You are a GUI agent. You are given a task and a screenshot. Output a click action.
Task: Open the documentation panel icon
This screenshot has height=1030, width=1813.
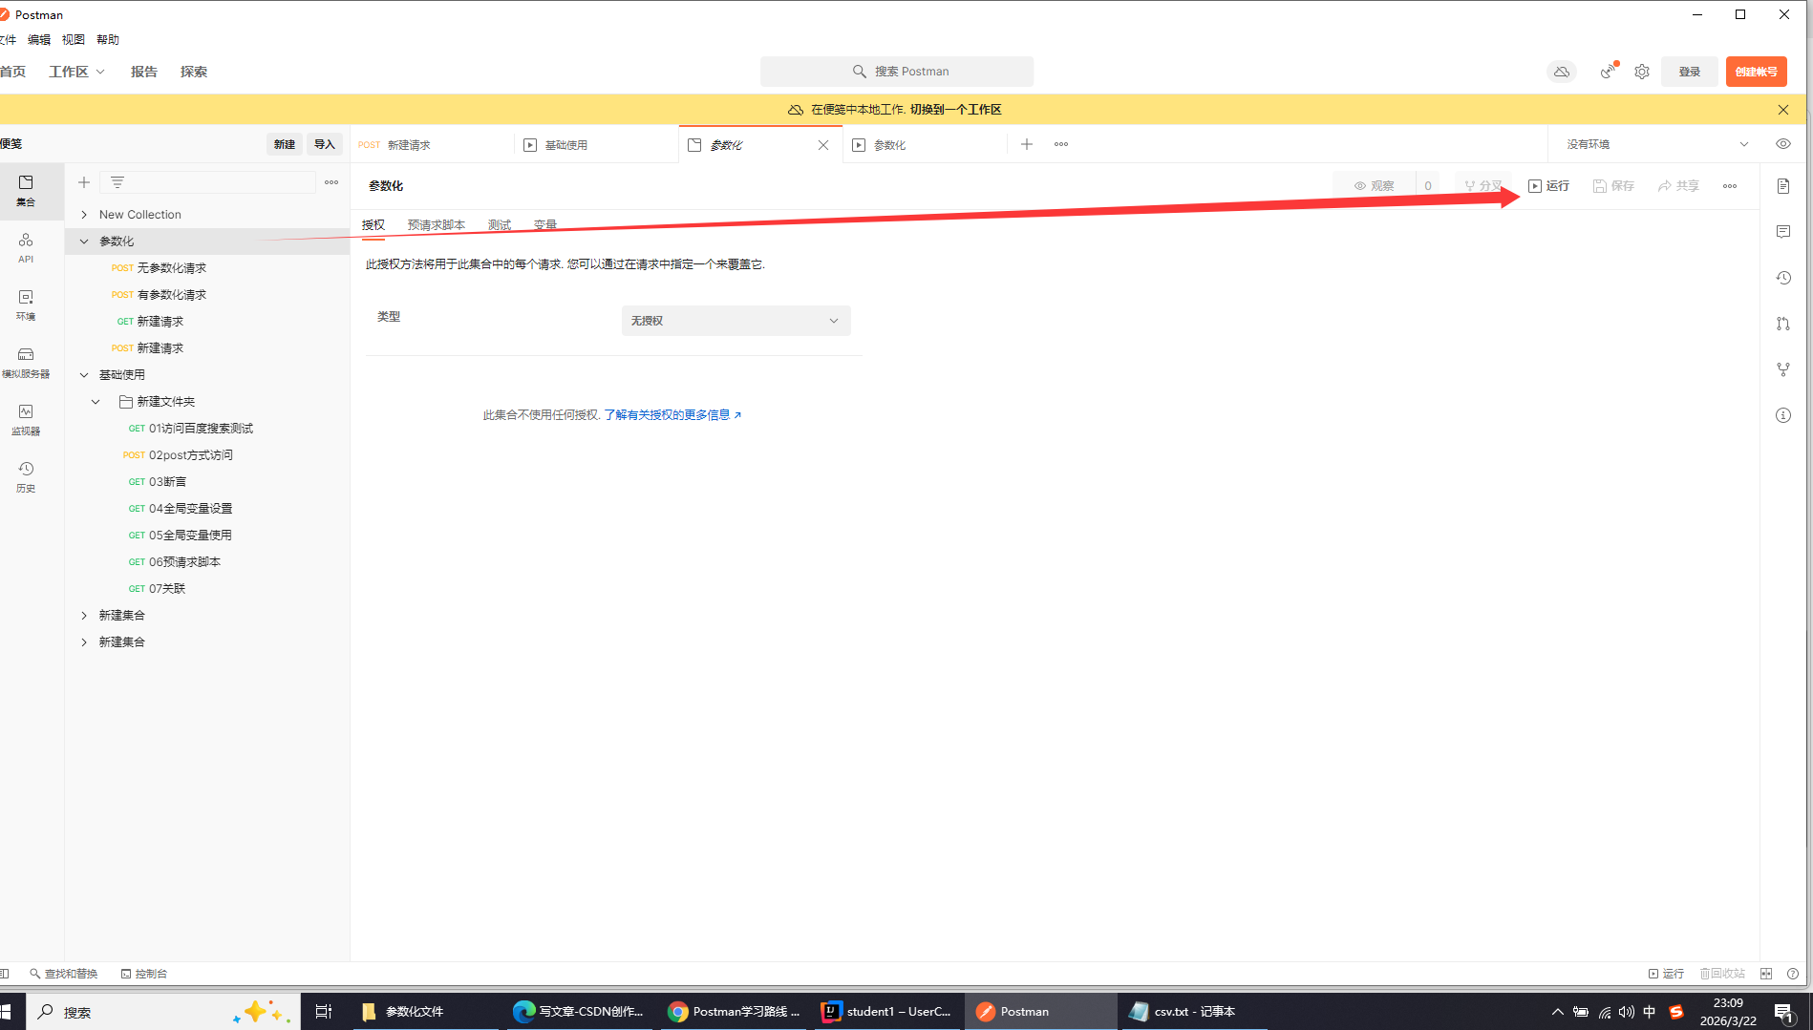click(1783, 186)
